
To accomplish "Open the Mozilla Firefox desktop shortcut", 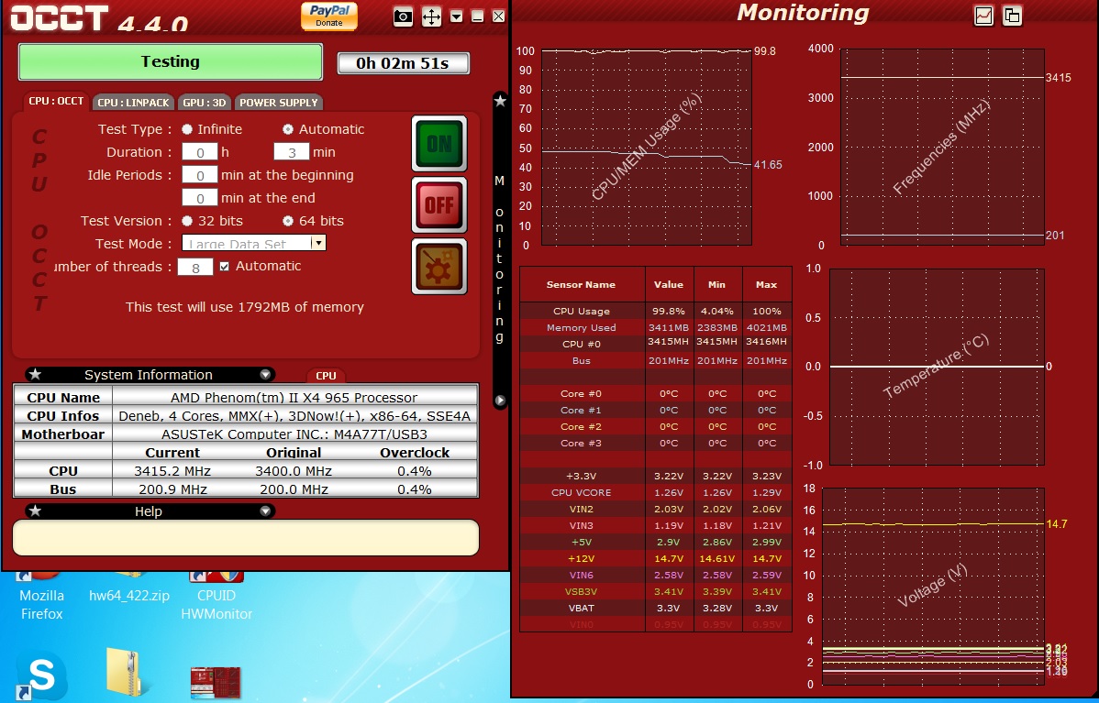I will (x=41, y=598).
